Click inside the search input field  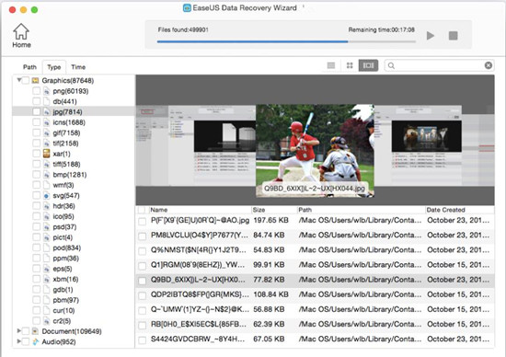pos(439,65)
